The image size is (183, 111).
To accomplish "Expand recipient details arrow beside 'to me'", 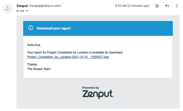I will click(x=27, y=11).
